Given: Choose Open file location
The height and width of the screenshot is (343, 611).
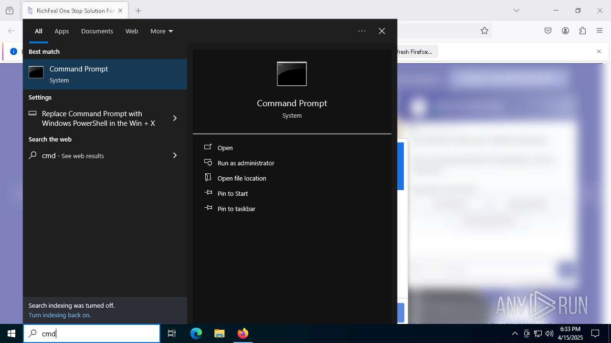Looking at the screenshot, I should pyautogui.click(x=292, y=178).
